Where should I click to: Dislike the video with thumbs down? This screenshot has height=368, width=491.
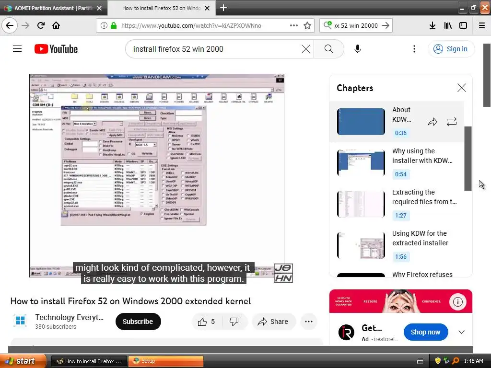234,322
